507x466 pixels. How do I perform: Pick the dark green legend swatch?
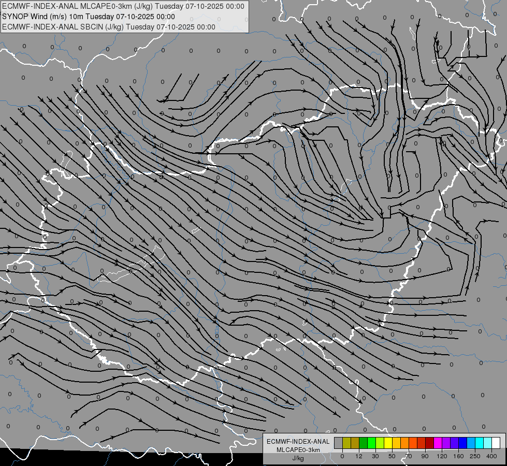coord(363,443)
